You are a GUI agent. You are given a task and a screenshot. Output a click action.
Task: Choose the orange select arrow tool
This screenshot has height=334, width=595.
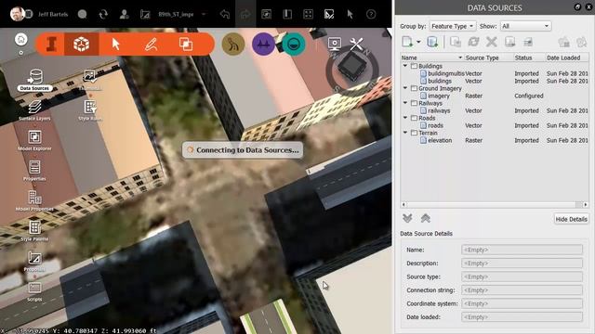click(x=115, y=45)
